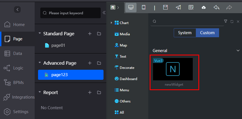Screen dimensions: 242x119
Task: Click the save floppy disk icon
Action: pos(165,7)
